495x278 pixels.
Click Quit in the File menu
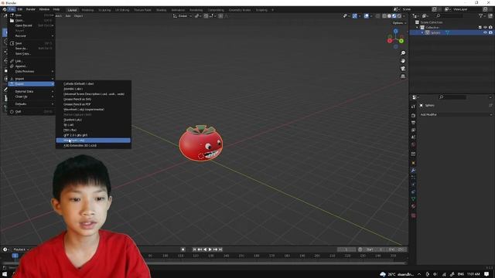click(31, 111)
